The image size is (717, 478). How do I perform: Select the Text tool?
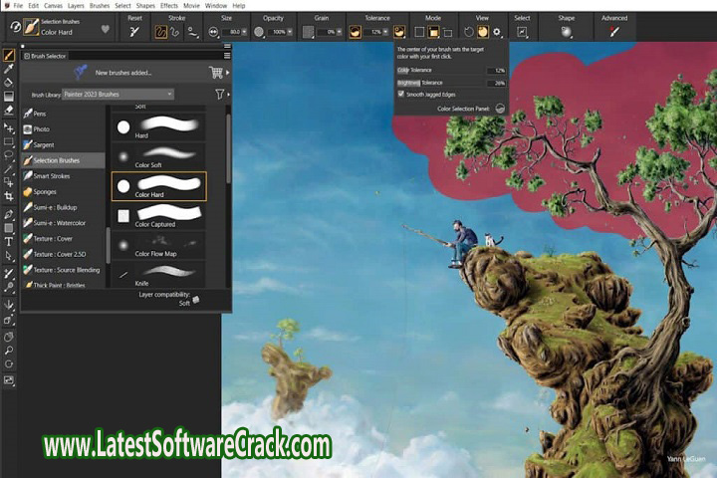pyautogui.click(x=9, y=242)
